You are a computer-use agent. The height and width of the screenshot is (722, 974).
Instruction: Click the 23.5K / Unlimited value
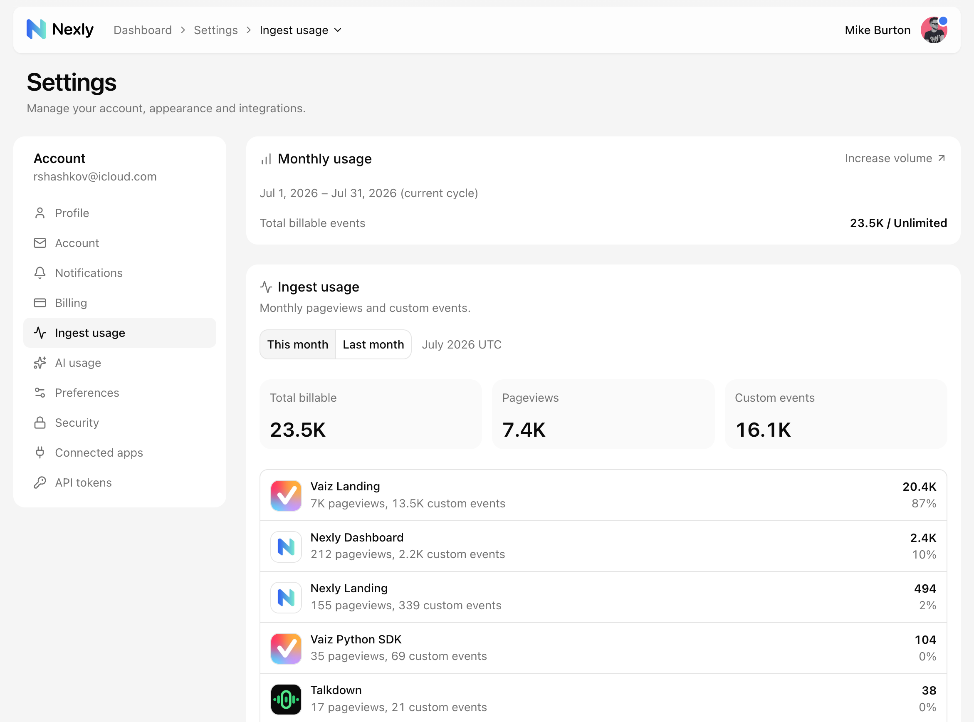(898, 223)
